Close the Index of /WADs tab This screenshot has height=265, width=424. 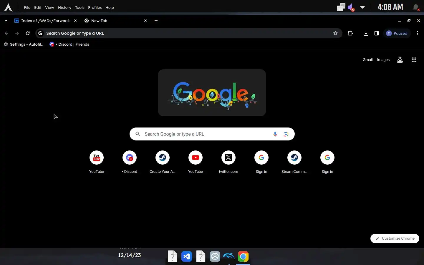[75, 21]
